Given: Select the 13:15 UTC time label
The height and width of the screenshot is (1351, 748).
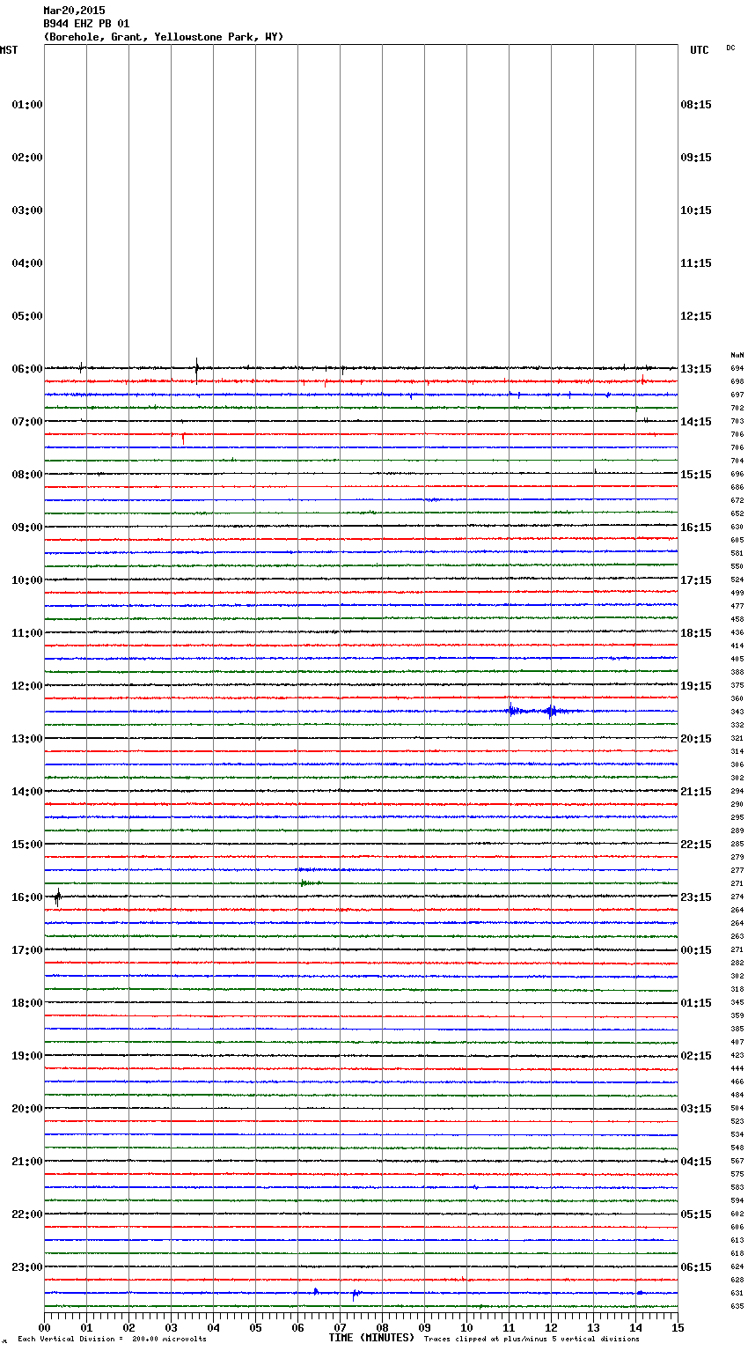Looking at the screenshot, I should coord(696,369).
